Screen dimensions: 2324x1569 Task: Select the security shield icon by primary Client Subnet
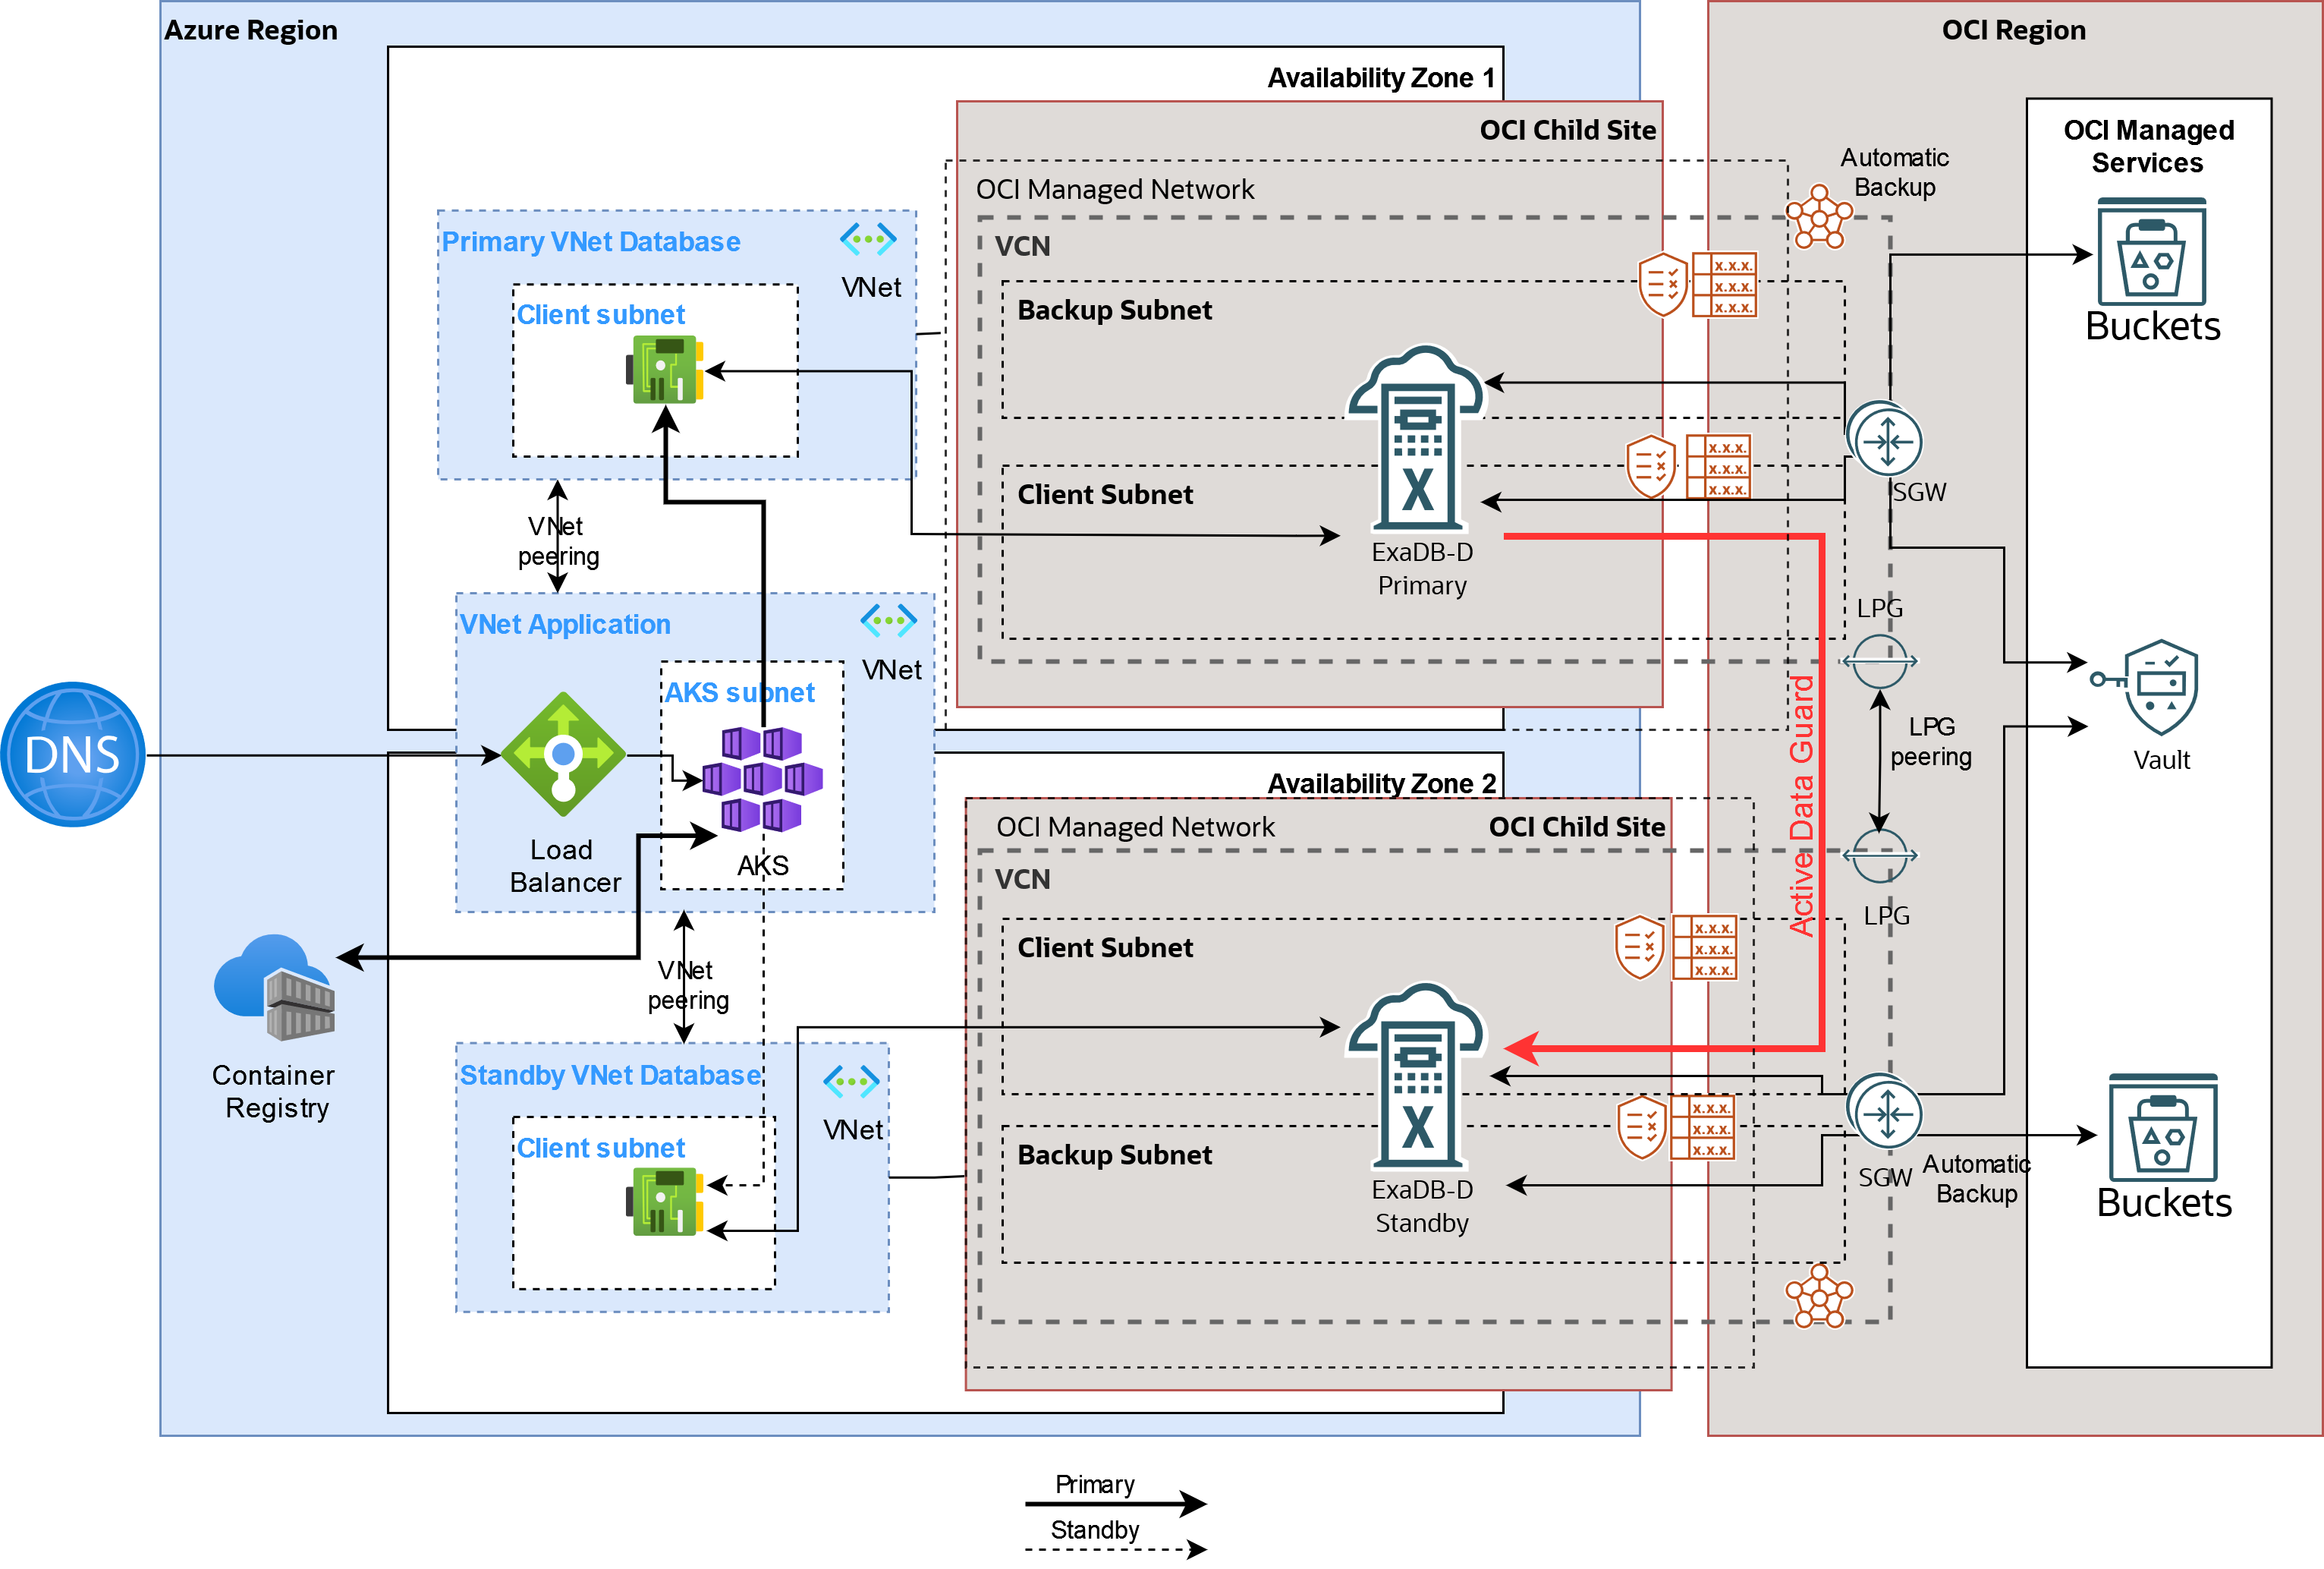pos(1651,466)
